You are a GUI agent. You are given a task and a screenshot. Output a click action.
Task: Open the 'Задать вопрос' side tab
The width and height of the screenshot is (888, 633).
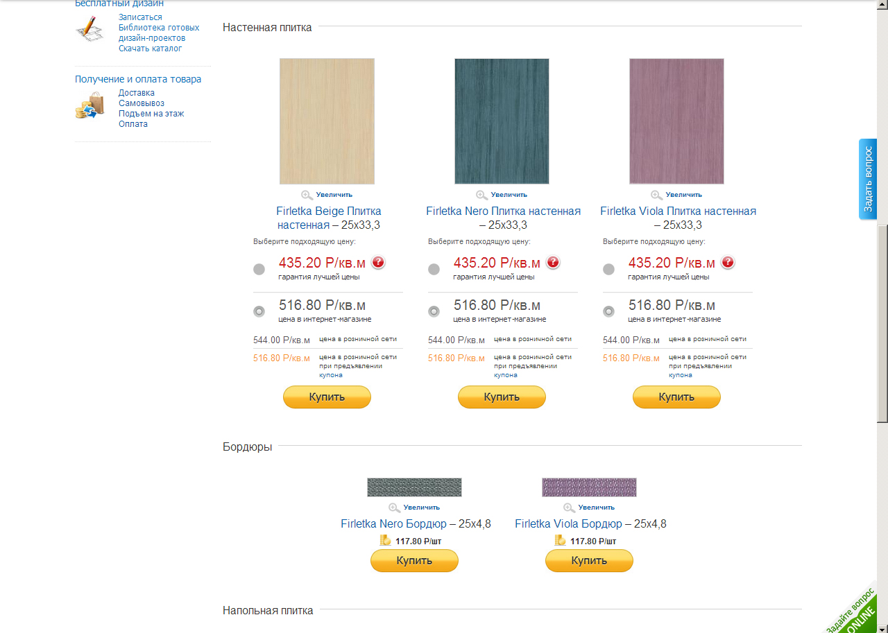pos(868,179)
